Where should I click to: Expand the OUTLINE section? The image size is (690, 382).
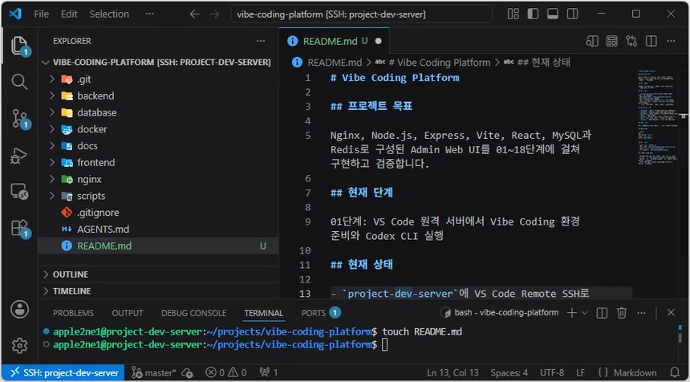click(158, 274)
